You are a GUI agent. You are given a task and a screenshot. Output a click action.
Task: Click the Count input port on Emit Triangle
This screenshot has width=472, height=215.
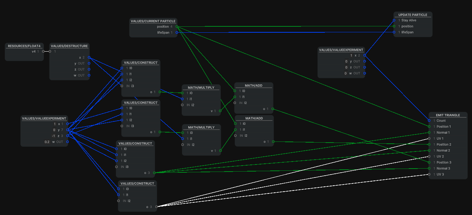pos(429,121)
